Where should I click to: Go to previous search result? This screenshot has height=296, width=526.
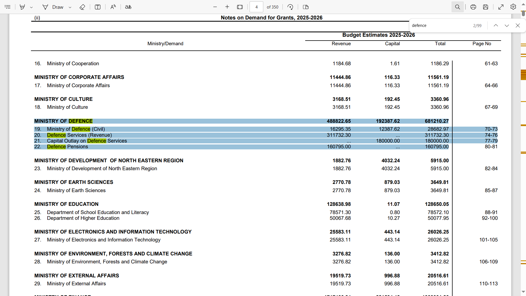pyautogui.click(x=496, y=25)
